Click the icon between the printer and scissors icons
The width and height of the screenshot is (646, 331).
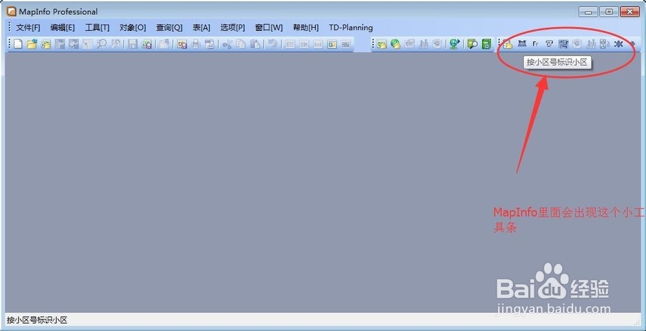coord(210,44)
